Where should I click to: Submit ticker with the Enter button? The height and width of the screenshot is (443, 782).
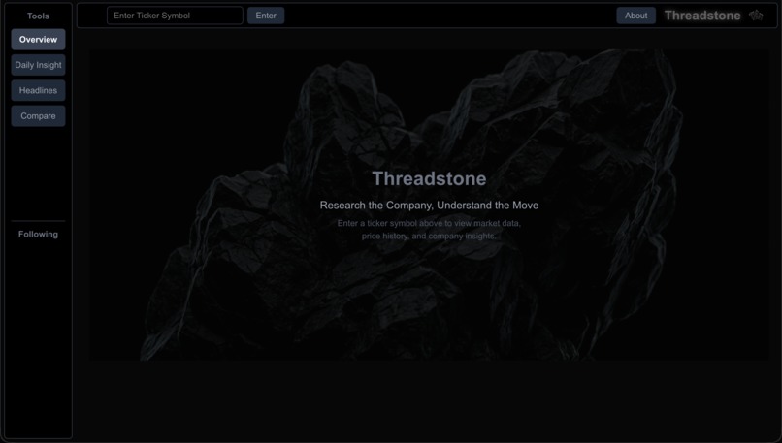pyautogui.click(x=266, y=16)
